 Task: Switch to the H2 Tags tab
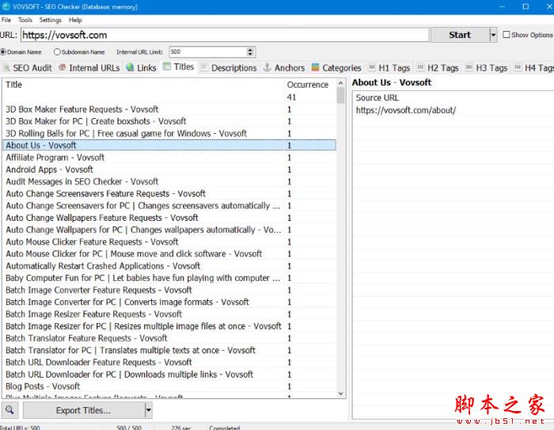438,67
